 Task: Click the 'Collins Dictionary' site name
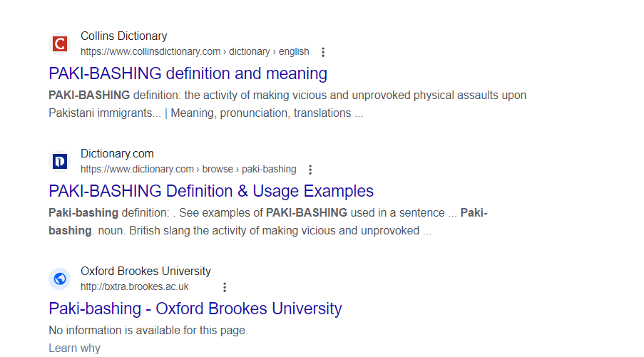(123, 36)
